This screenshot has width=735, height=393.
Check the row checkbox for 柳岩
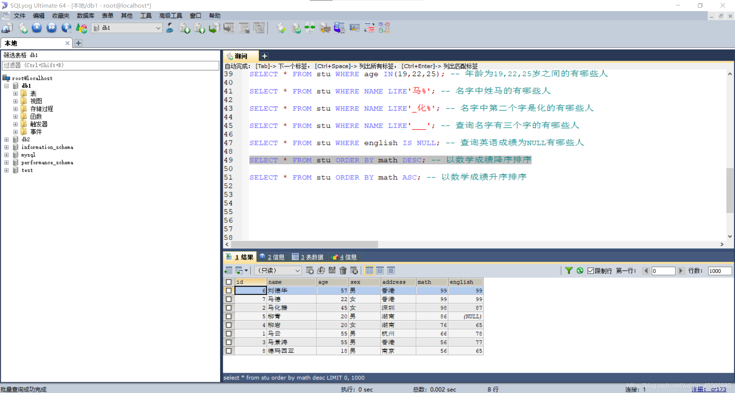tap(229, 325)
